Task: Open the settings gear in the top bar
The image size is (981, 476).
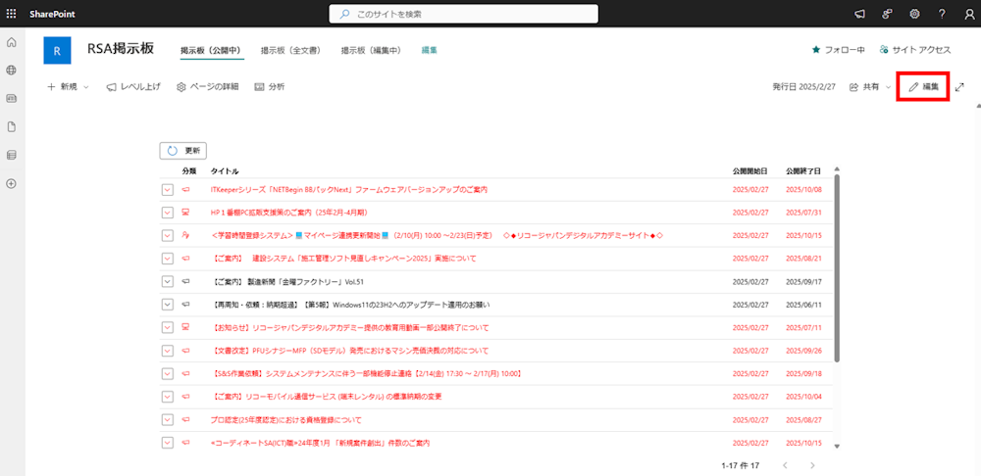Action: [914, 14]
